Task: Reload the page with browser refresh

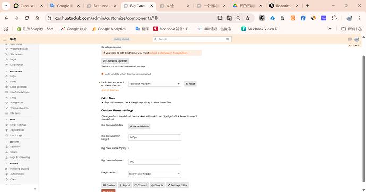Action: point(27,18)
